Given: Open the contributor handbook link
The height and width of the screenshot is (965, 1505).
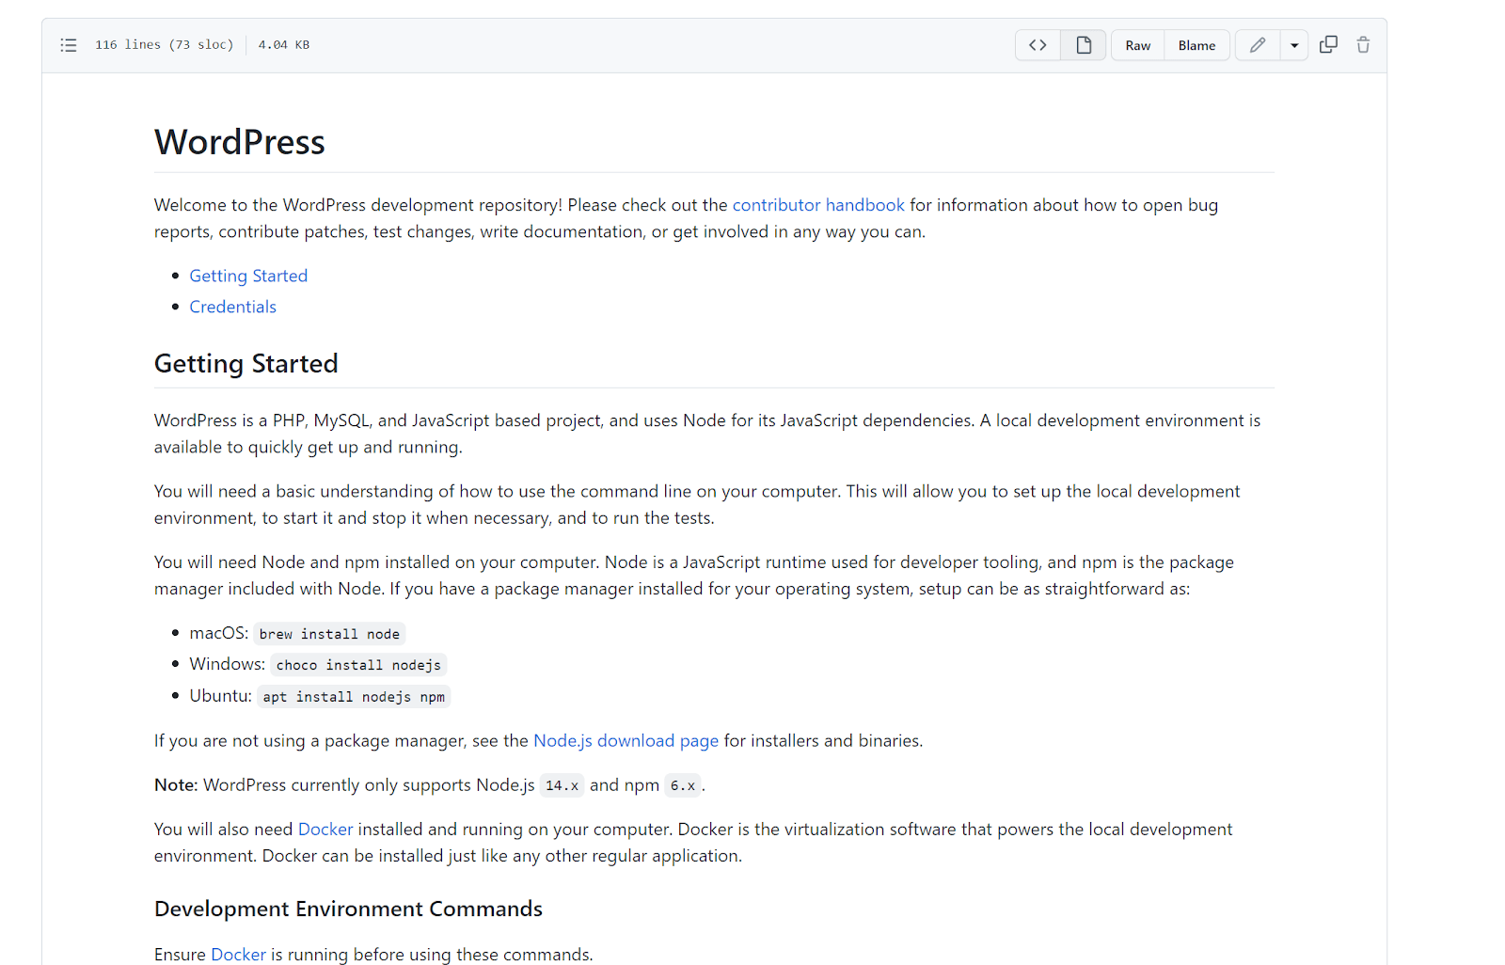Looking at the screenshot, I should [817, 205].
